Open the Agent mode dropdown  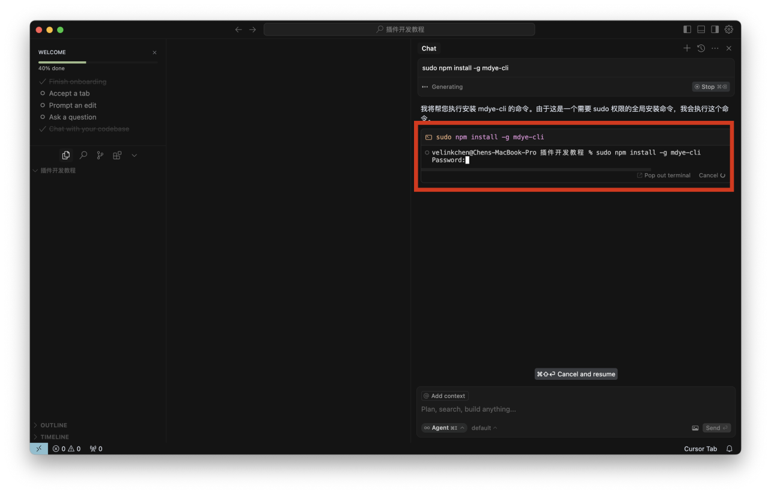[443, 428]
